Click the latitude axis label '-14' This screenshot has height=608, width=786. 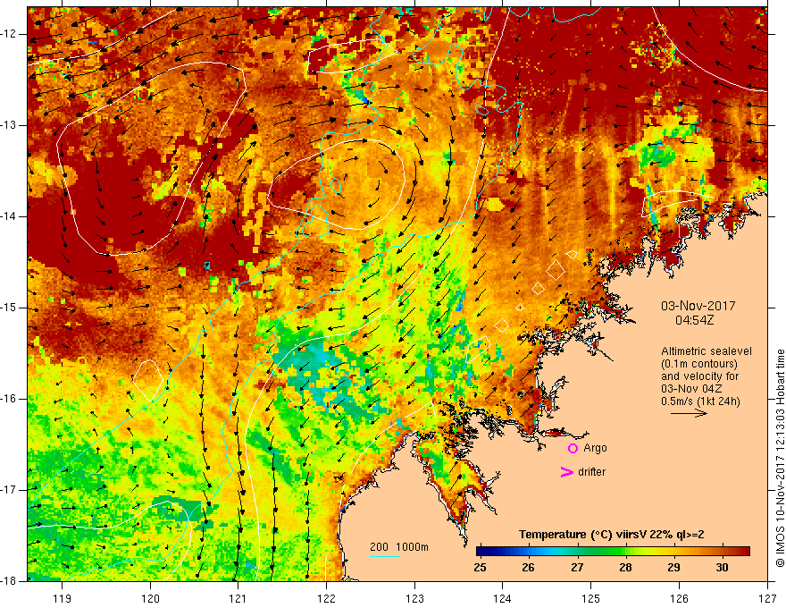(9, 216)
